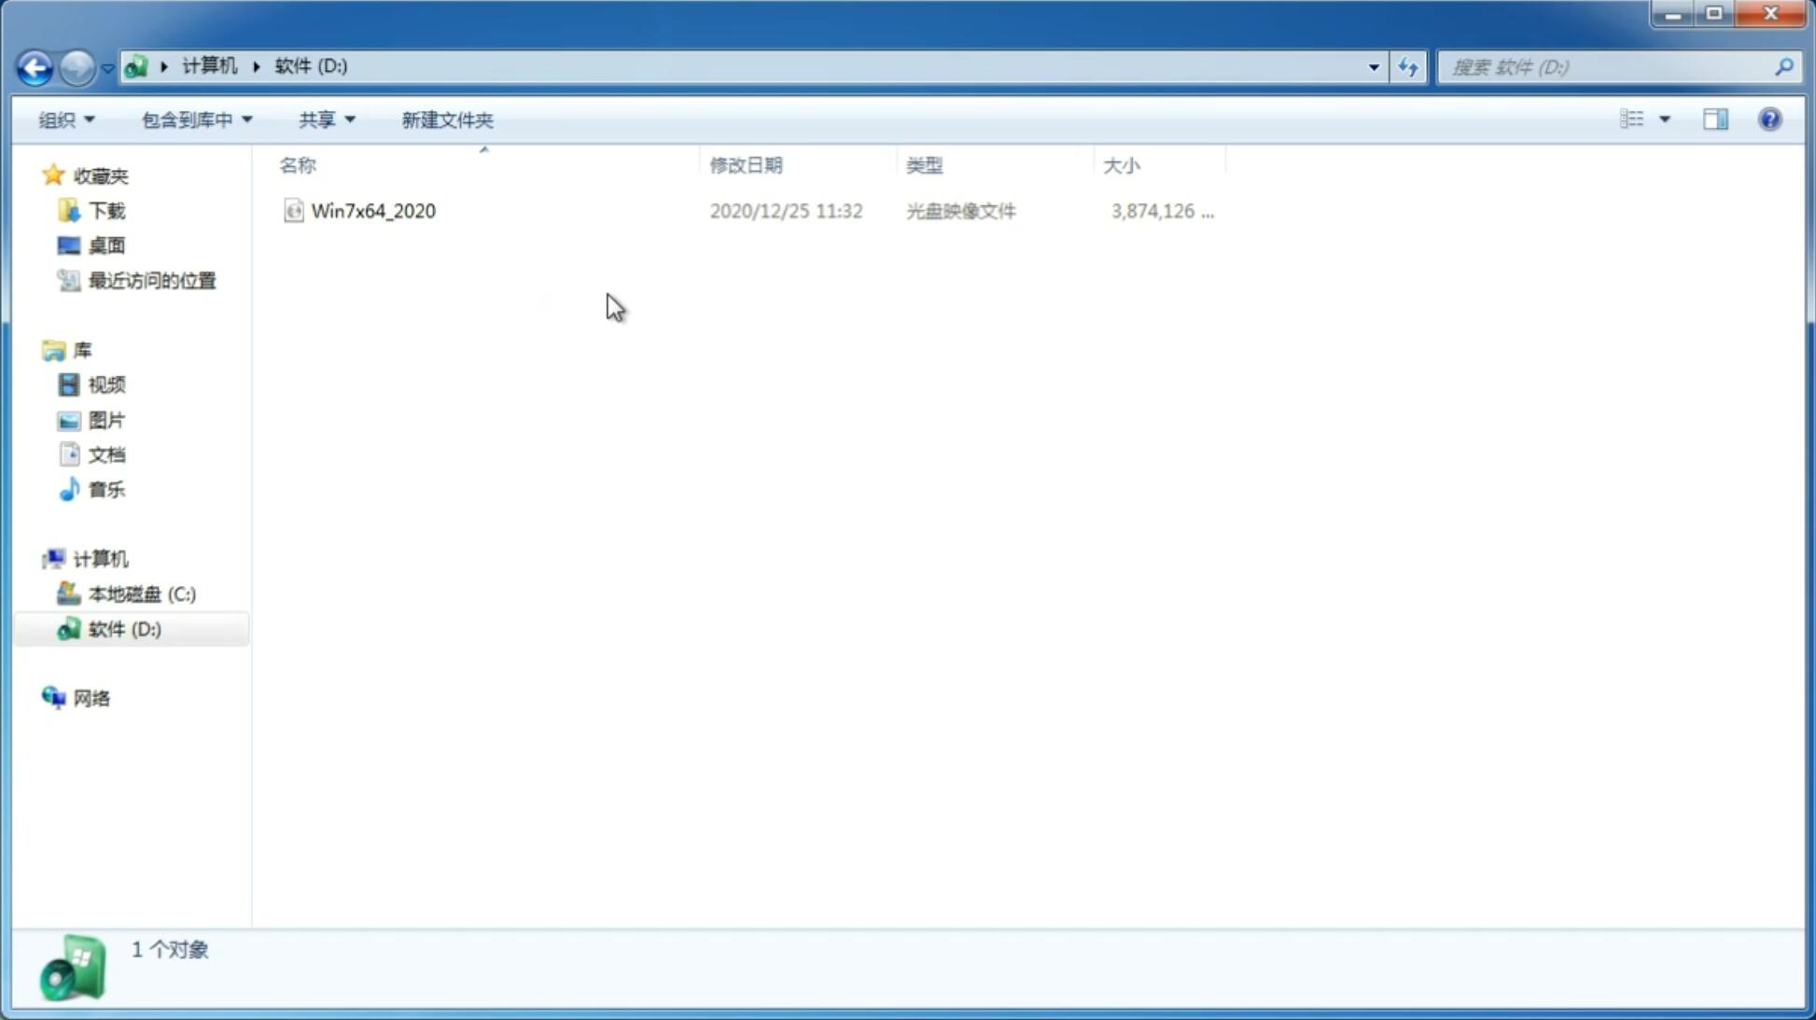The width and height of the screenshot is (1816, 1020).
Task: Click 新建文件夹 button
Action: pyautogui.click(x=446, y=119)
